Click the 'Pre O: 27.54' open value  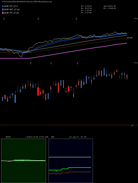(86, 6)
